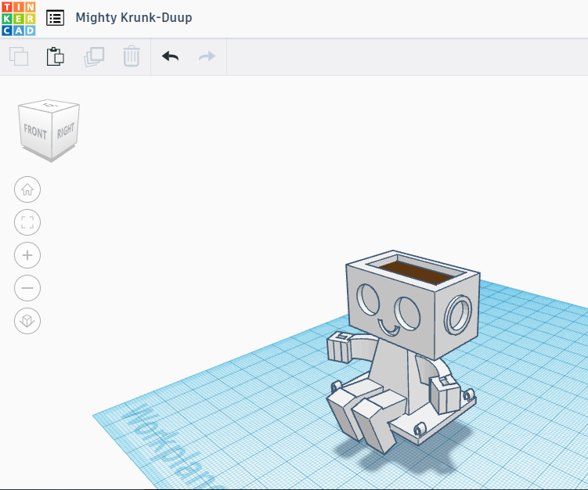Undo the last action
The height and width of the screenshot is (490, 588).
tap(170, 56)
